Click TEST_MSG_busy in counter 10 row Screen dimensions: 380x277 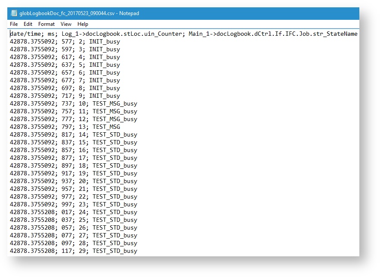(115, 103)
